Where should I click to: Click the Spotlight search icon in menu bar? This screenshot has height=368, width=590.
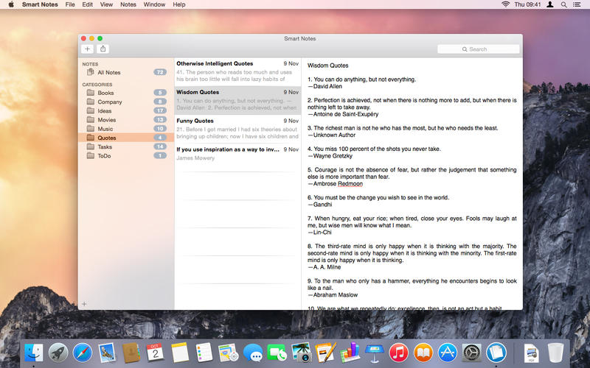pyautogui.click(x=563, y=4)
